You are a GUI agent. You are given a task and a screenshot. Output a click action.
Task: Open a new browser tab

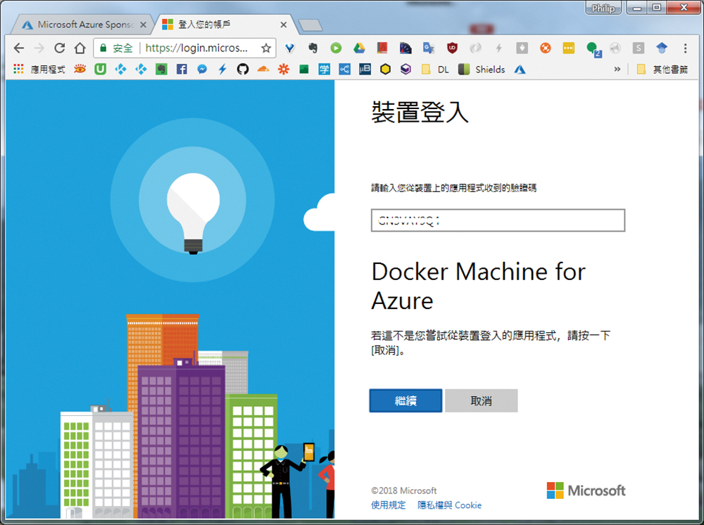pyautogui.click(x=310, y=25)
